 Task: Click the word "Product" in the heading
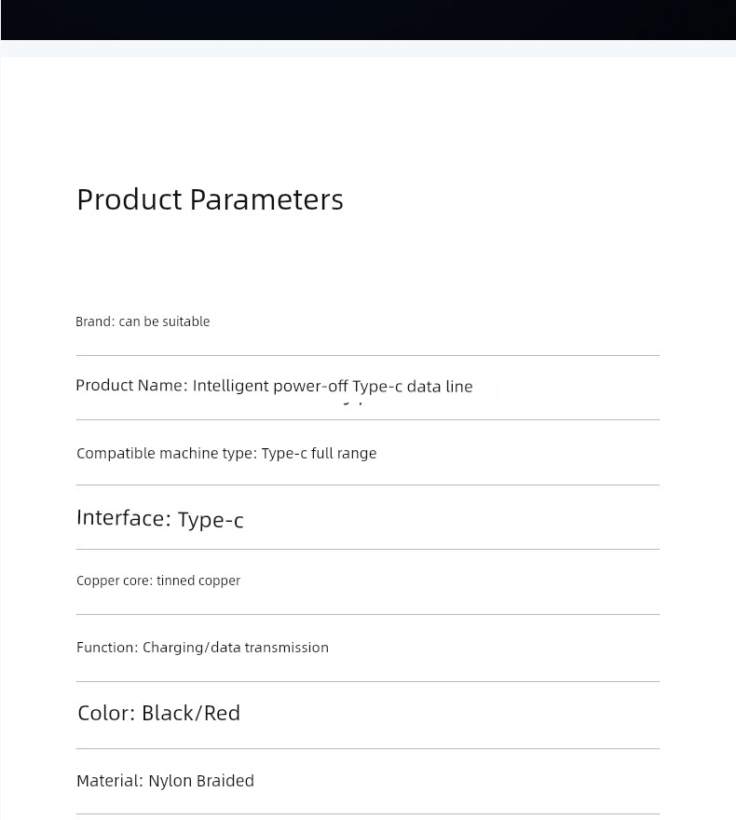[129, 199]
